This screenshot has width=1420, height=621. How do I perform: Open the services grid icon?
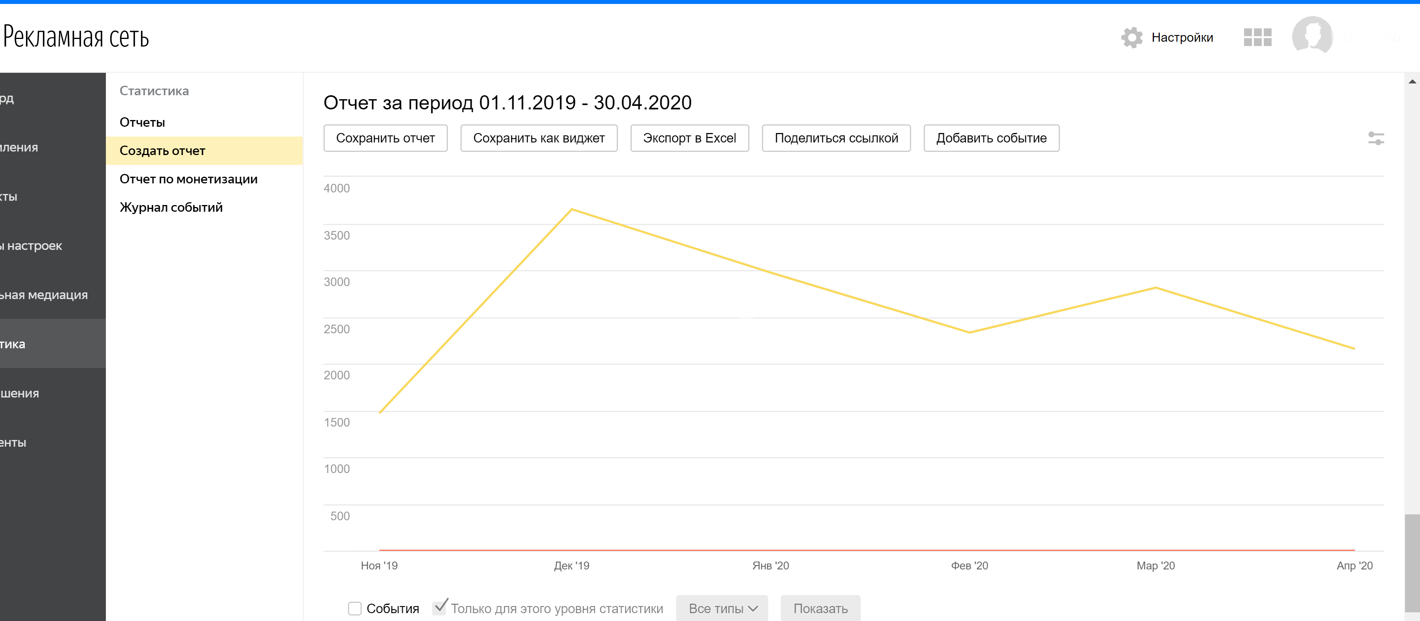tap(1257, 37)
